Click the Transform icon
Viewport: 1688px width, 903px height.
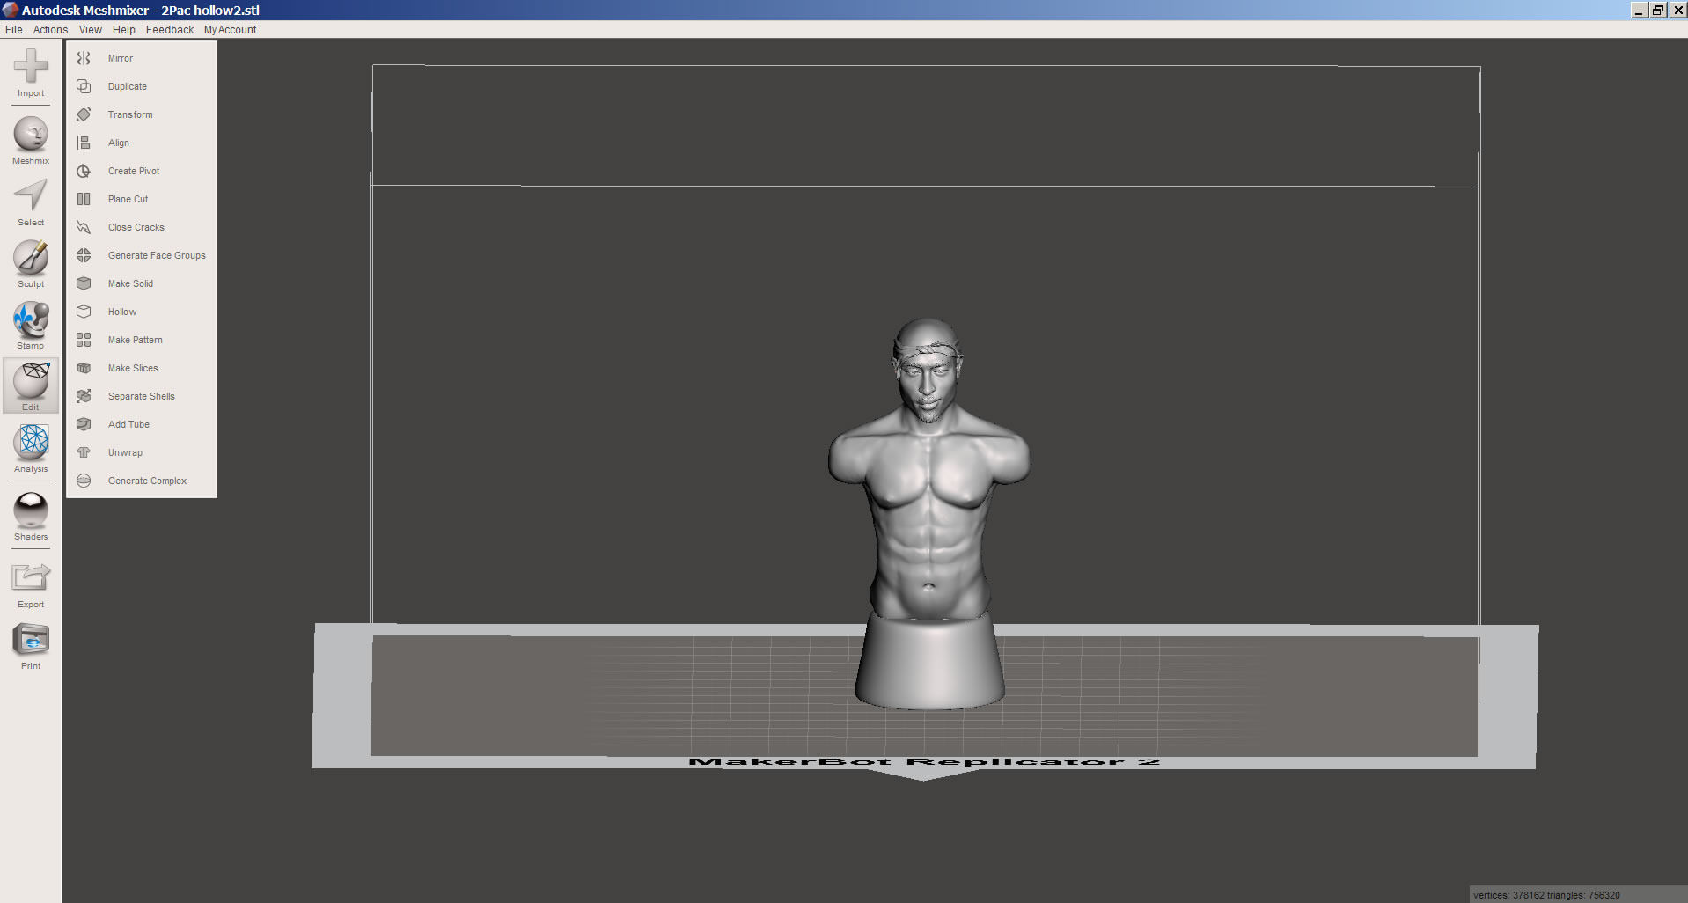coord(84,114)
